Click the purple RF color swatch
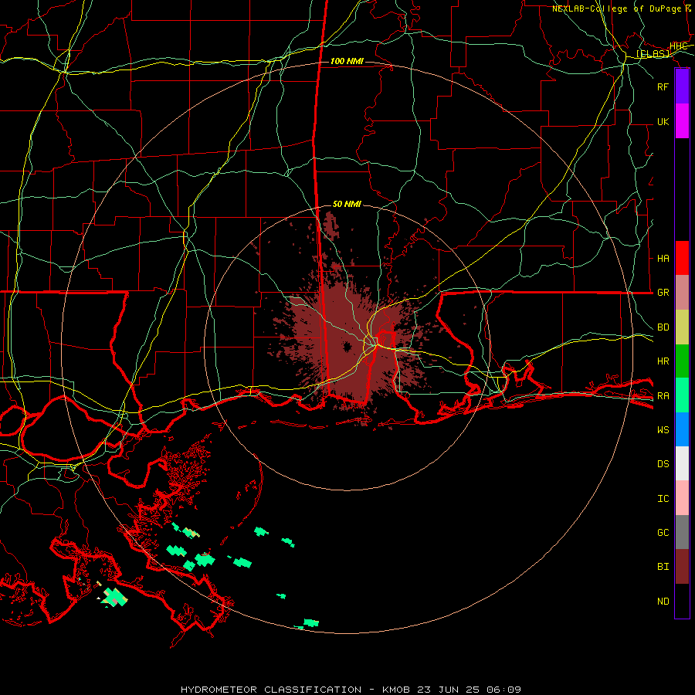This screenshot has height=695, width=695. (x=682, y=86)
